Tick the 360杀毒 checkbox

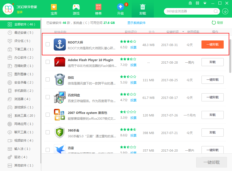(48, 132)
